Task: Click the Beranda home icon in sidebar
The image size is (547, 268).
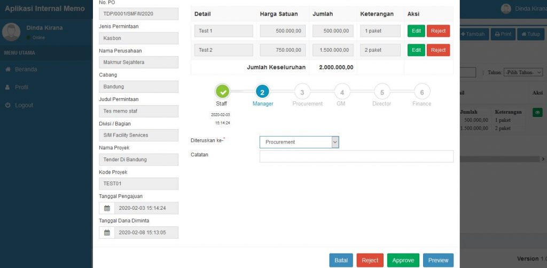Action: pos(8,69)
